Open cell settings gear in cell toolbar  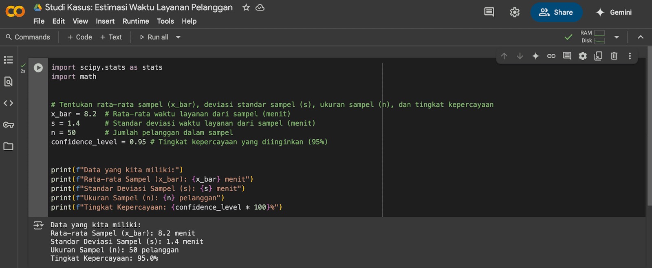click(x=583, y=56)
